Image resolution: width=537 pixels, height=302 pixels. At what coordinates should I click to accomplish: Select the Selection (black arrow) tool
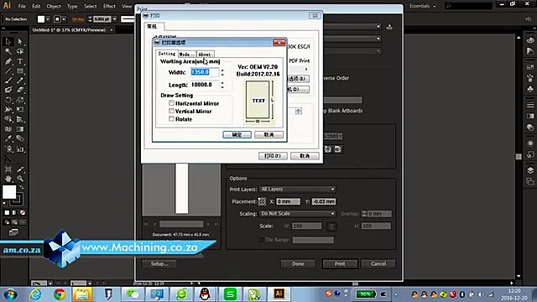pos(8,41)
